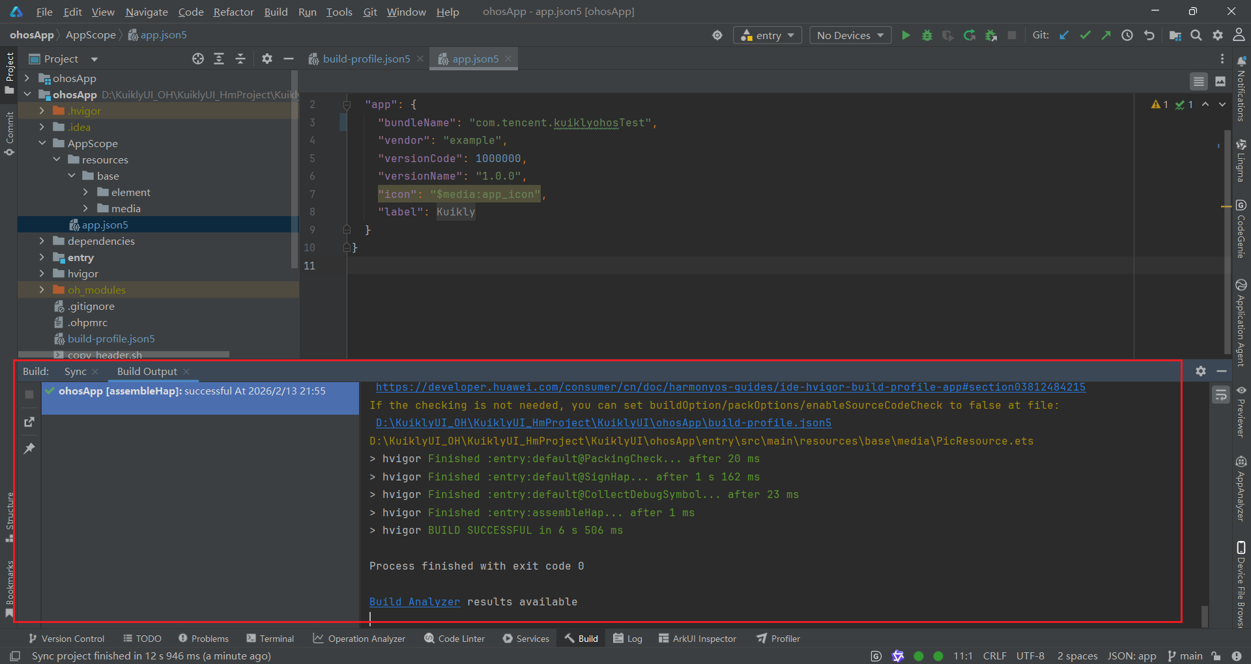Screen dimensions: 1251x664
Task: Open build output in external view icon
Action: tap(29, 422)
